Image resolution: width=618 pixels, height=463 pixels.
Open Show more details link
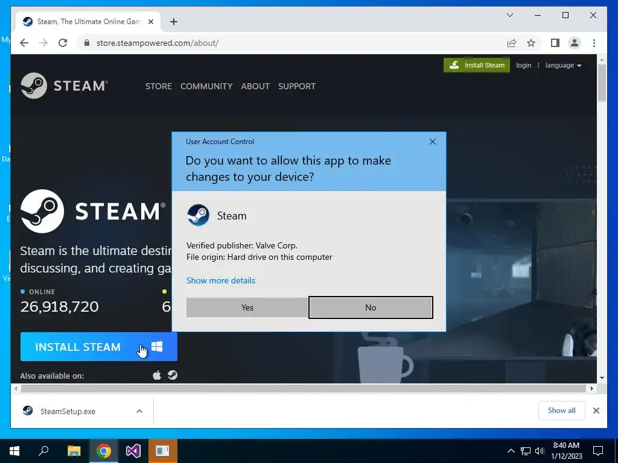pos(221,280)
